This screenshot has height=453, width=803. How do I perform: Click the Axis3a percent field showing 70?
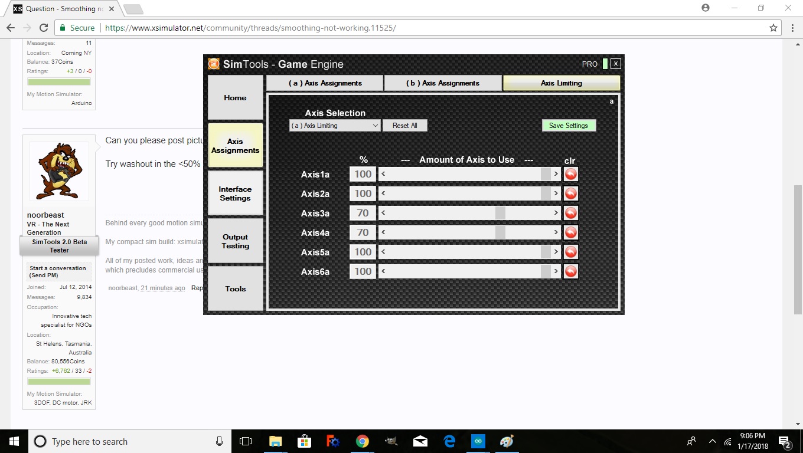click(363, 213)
